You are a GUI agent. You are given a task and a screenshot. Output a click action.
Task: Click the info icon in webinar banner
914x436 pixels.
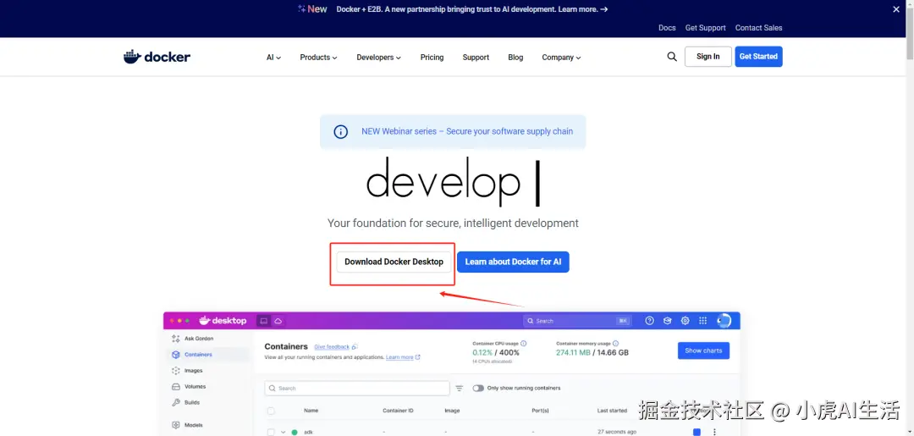click(x=340, y=132)
